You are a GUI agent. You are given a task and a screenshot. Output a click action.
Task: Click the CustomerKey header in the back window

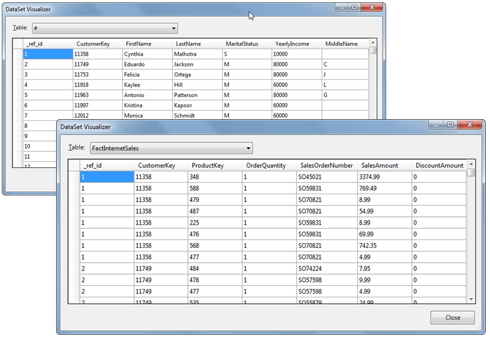98,44
